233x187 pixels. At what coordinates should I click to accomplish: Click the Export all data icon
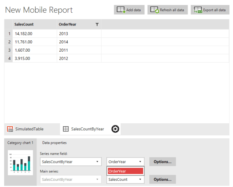(198, 10)
